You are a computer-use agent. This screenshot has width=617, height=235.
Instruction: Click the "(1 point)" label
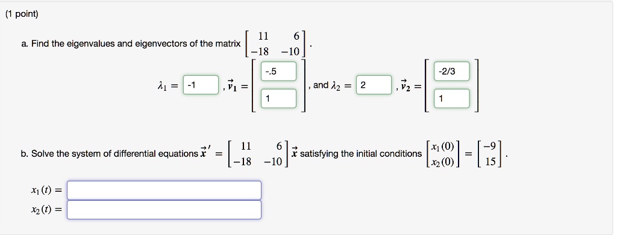22,14
